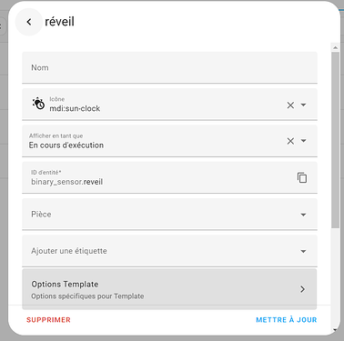Open the Pièce dropdown

click(169, 215)
